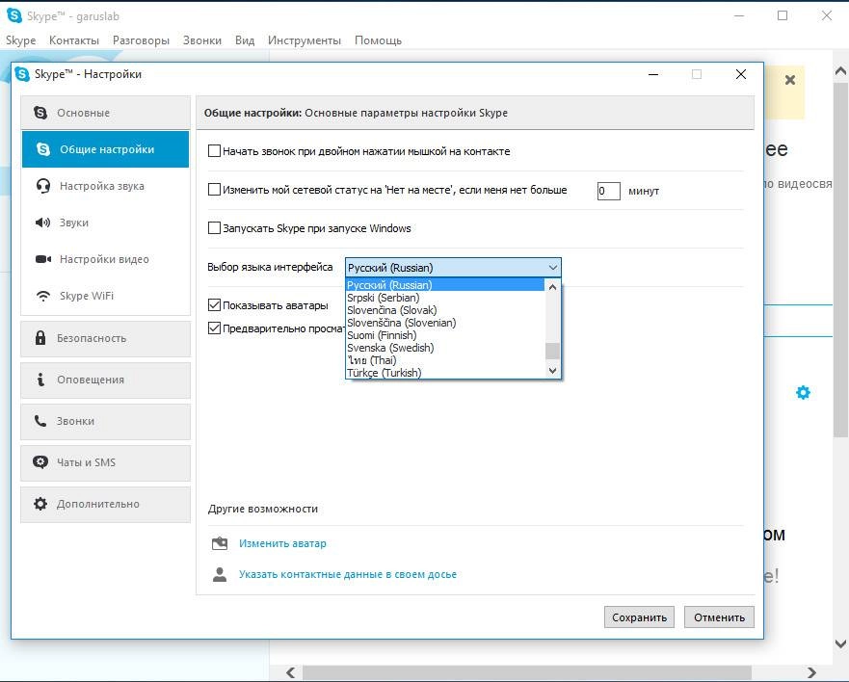Click main window vertical scroll-down arrow
849x682 pixels.
click(x=840, y=643)
